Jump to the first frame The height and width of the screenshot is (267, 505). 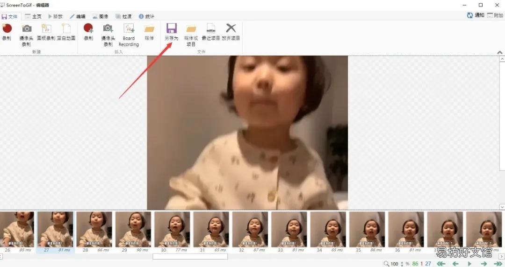pos(441,264)
